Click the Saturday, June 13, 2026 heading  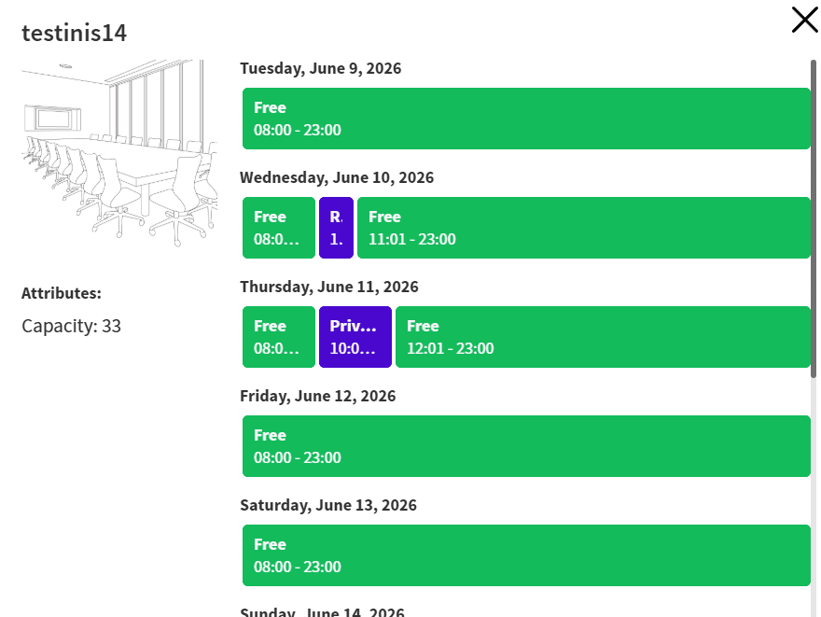pos(328,505)
